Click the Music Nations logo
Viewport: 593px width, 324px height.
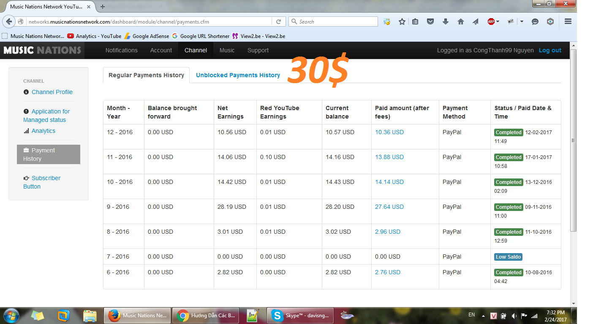point(42,50)
